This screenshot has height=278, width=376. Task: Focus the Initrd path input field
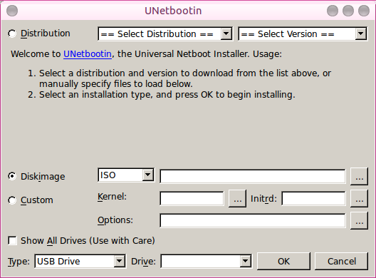click(313, 199)
